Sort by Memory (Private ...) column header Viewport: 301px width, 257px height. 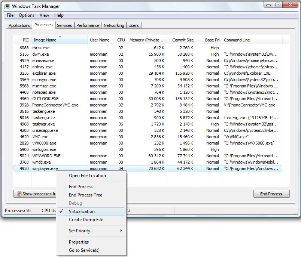[147, 40]
